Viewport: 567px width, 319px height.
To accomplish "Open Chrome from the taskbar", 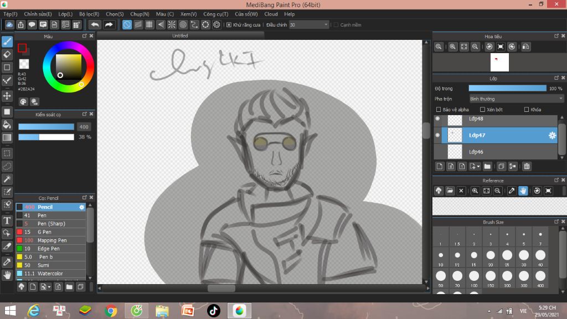I will [111, 311].
